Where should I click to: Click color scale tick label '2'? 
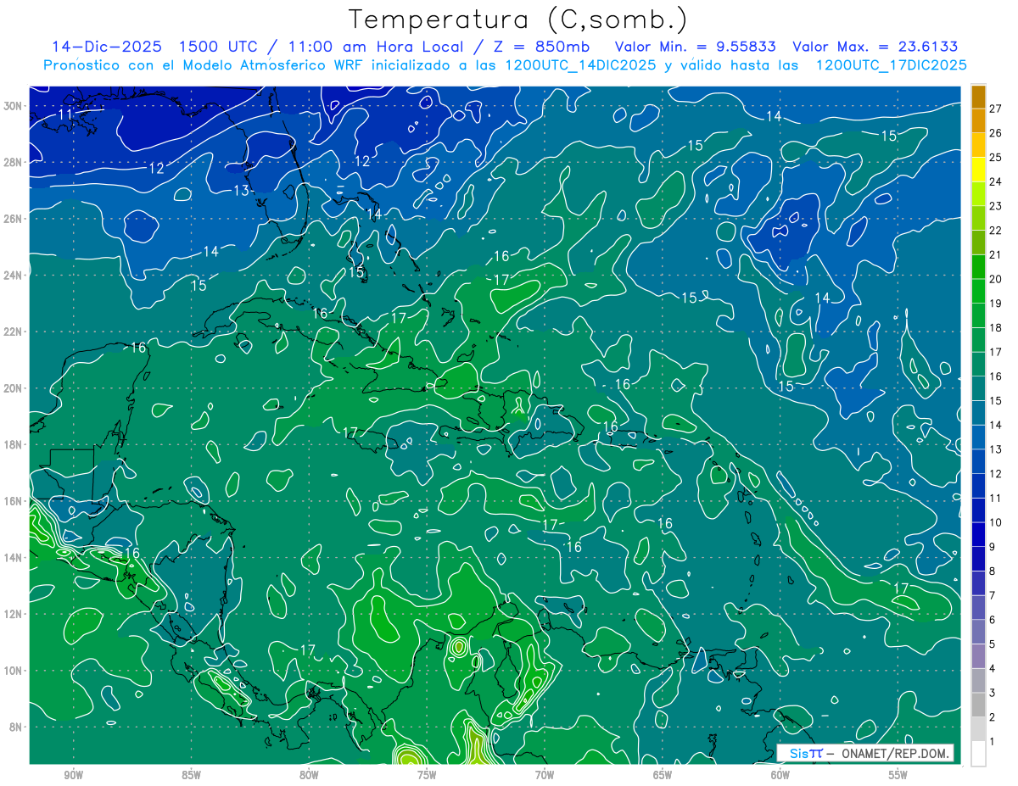pyautogui.click(x=993, y=717)
